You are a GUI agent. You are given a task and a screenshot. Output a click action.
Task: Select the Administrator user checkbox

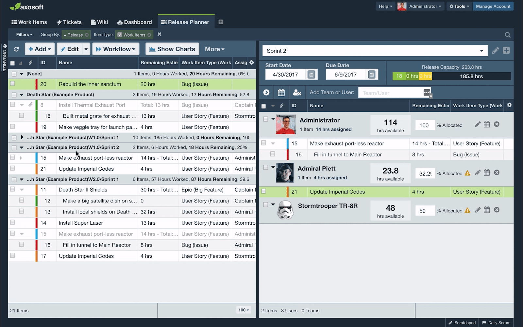pyautogui.click(x=265, y=119)
